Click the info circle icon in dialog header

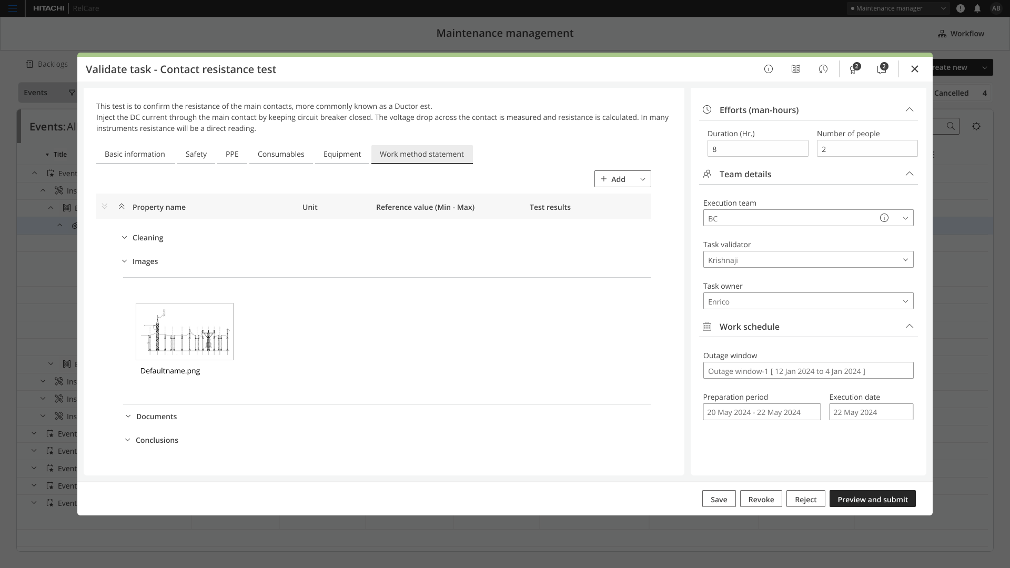(769, 69)
